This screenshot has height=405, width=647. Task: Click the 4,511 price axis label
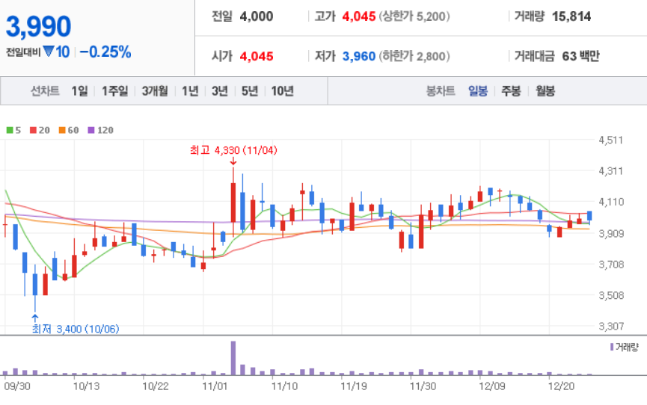[611, 140]
